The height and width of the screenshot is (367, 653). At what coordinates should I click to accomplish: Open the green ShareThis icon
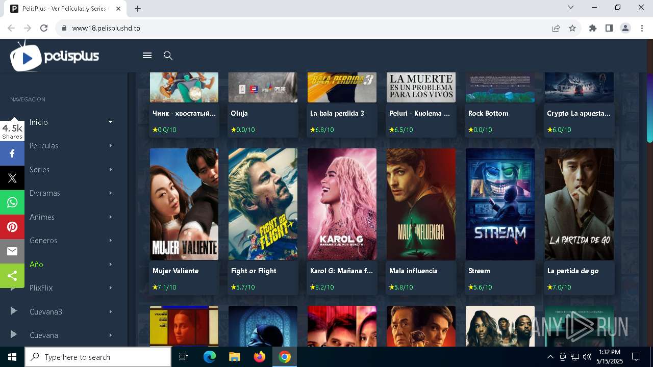coord(12,276)
